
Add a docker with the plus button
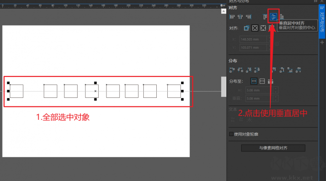click(x=322, y=43)
